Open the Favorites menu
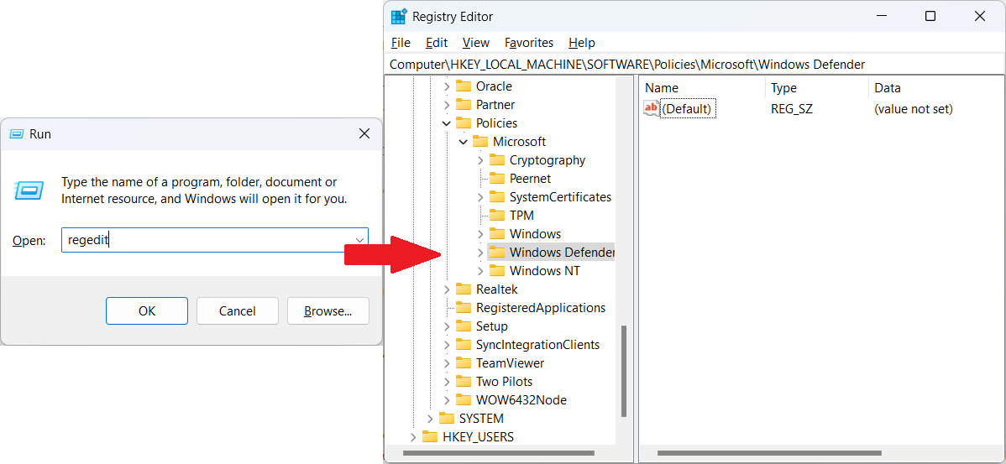The image size is (1006, 464). [x=529, y=43]
